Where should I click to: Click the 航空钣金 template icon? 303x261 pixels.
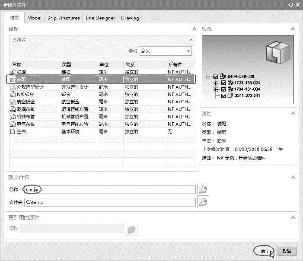(13, 102)
